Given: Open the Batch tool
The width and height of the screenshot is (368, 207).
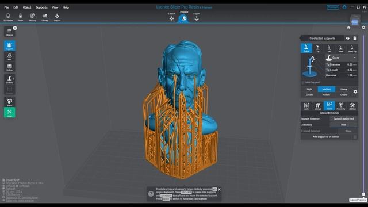Looking at the screenshot, I should click(x=10, y=102).
